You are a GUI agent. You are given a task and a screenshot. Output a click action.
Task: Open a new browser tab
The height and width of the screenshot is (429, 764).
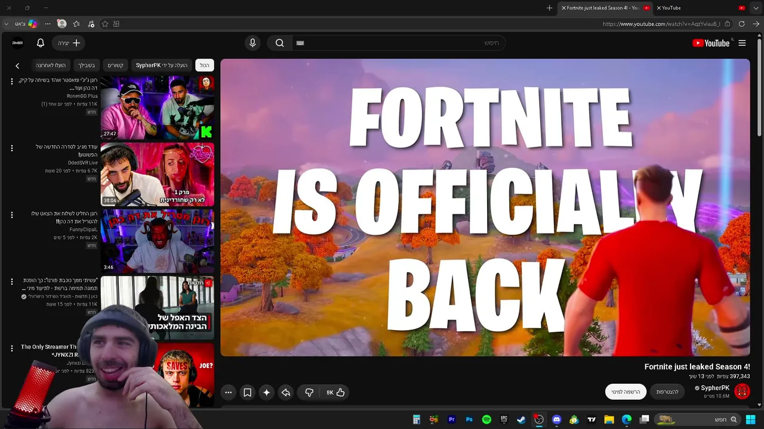pos(549,8)
